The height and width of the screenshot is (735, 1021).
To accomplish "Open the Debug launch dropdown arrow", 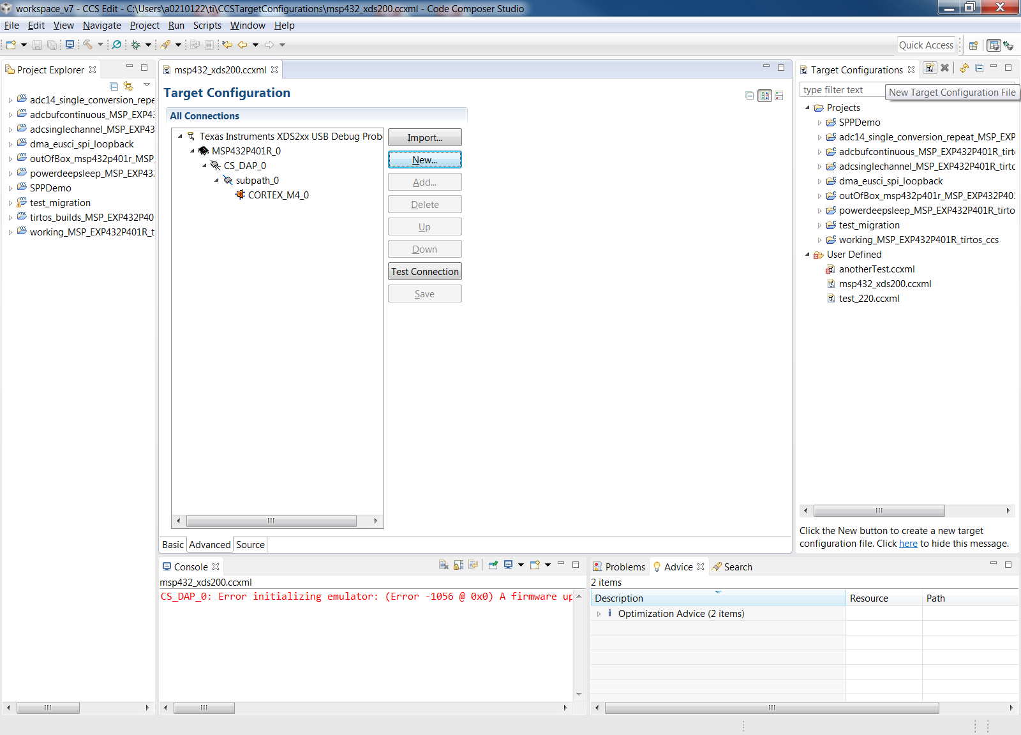I will pos(148,45).
